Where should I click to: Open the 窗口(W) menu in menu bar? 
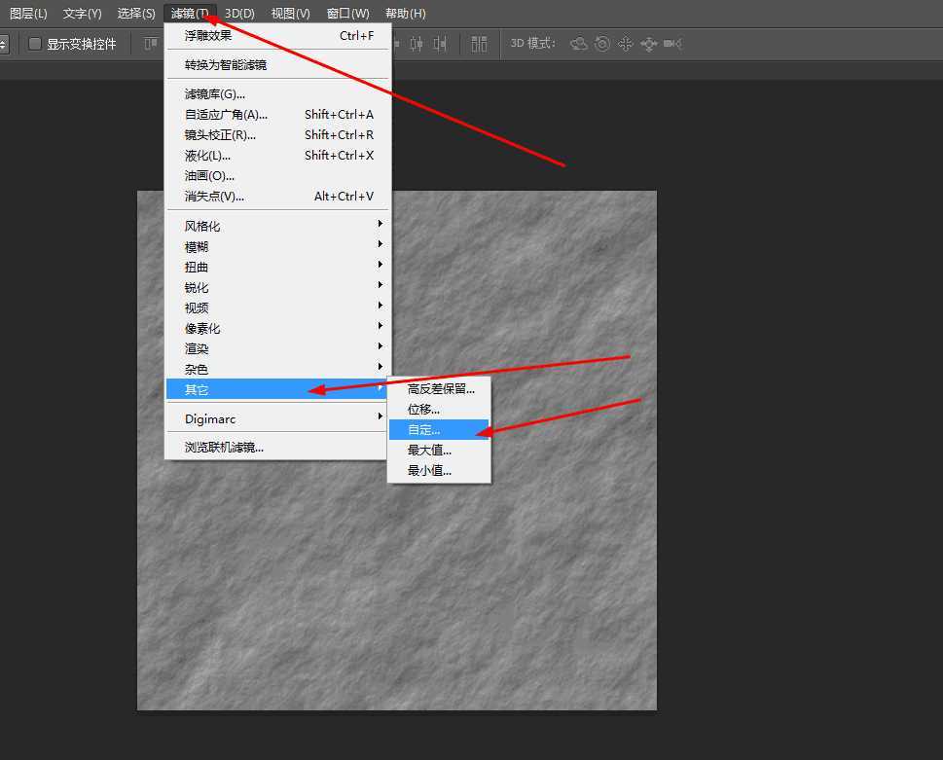coord(347,14)
